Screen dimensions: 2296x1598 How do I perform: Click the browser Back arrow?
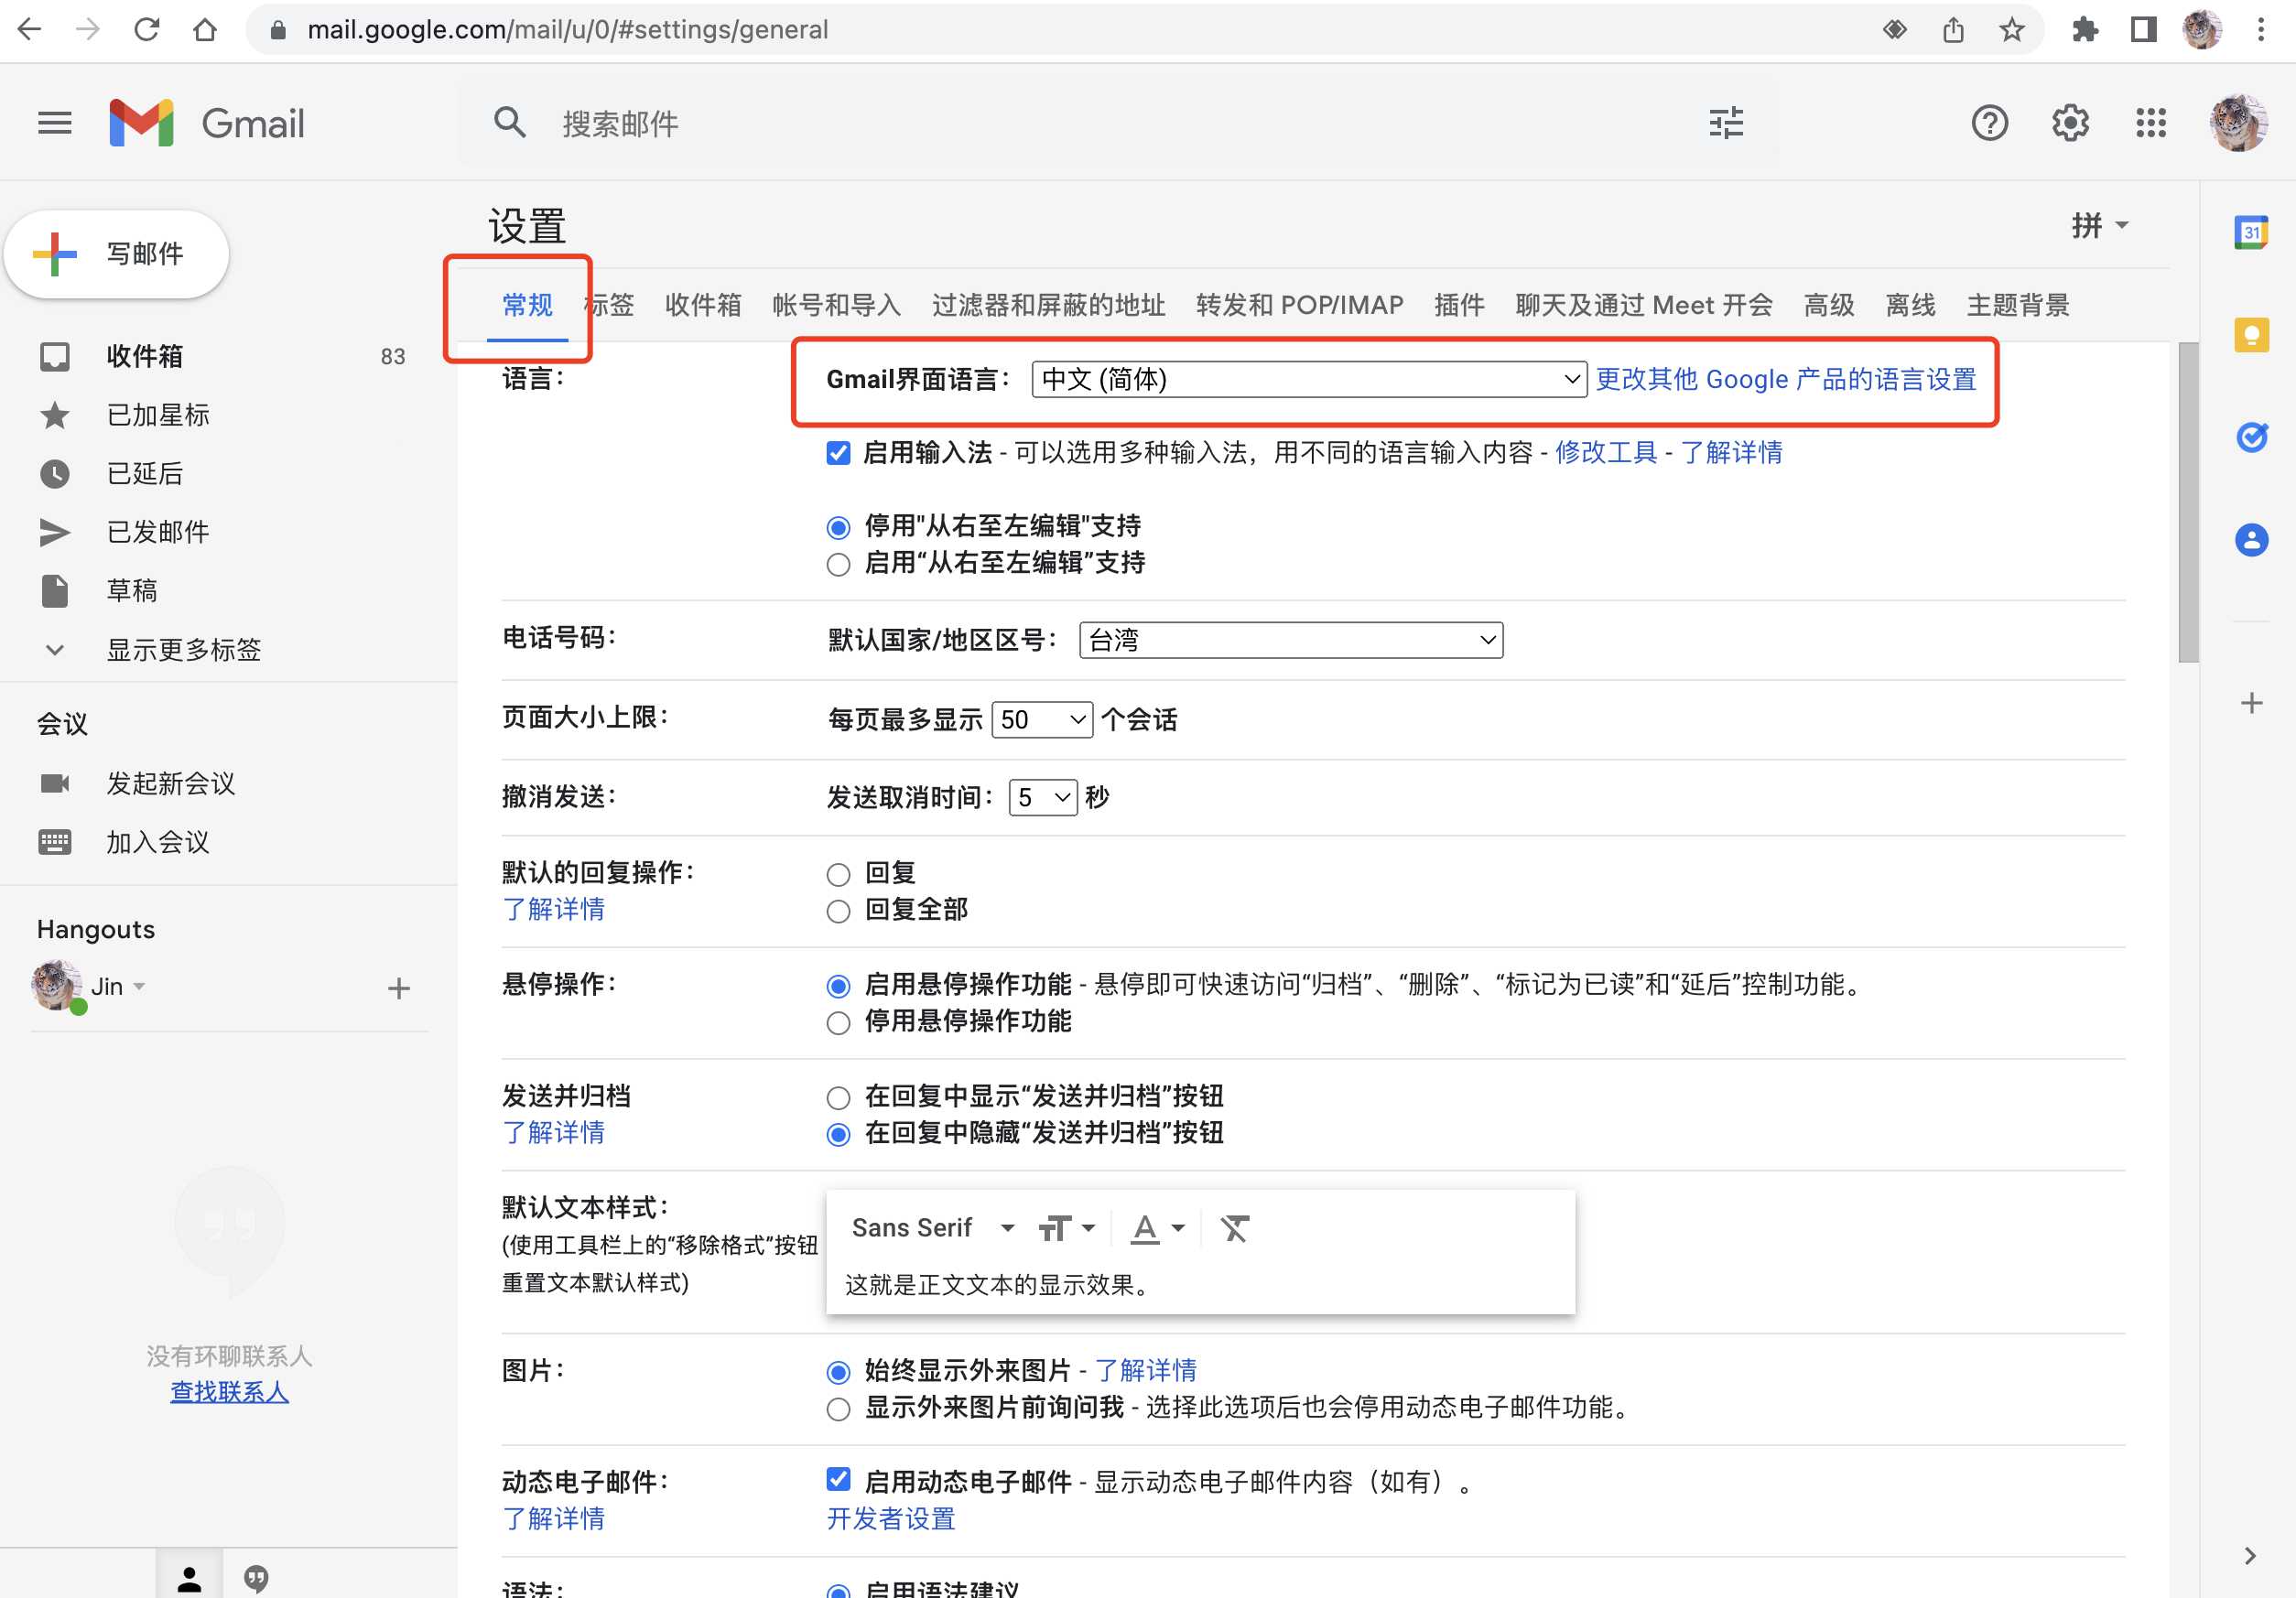[x=30, y=30]
